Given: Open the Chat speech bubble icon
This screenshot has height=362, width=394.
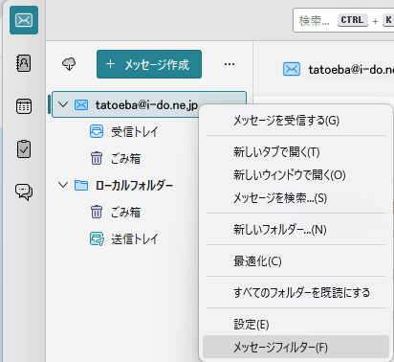Looking at the screenshot, I should (x=24, y=192).
